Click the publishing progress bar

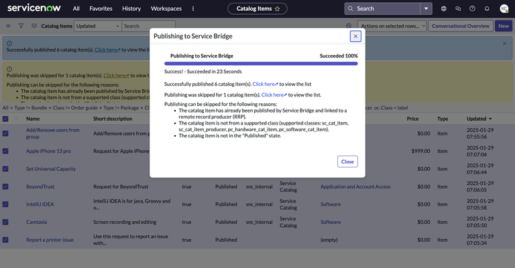[261, 64]
